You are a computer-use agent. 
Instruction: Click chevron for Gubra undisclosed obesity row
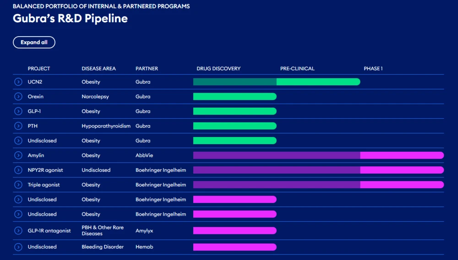(x=18, y=141)
